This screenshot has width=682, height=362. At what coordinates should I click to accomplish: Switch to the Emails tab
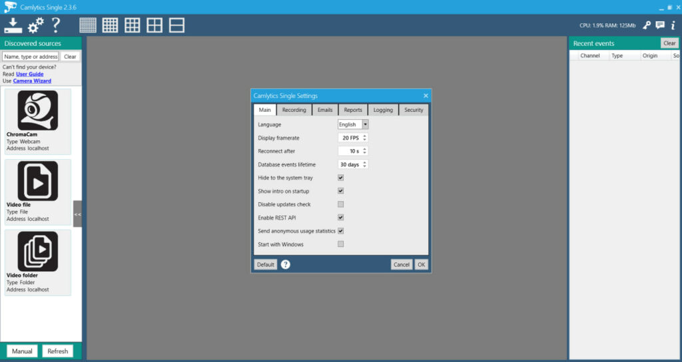(325, 110)
